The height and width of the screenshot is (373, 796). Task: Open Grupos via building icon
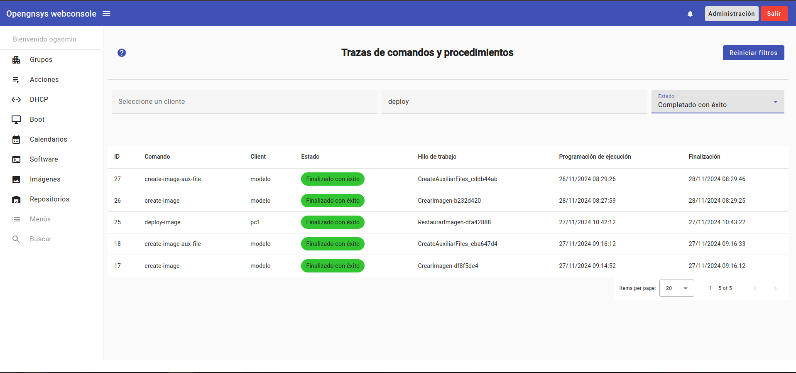(x=16, y=60)
